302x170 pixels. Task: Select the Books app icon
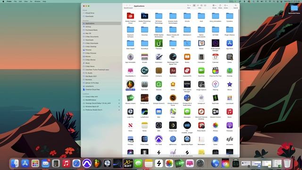187,57
